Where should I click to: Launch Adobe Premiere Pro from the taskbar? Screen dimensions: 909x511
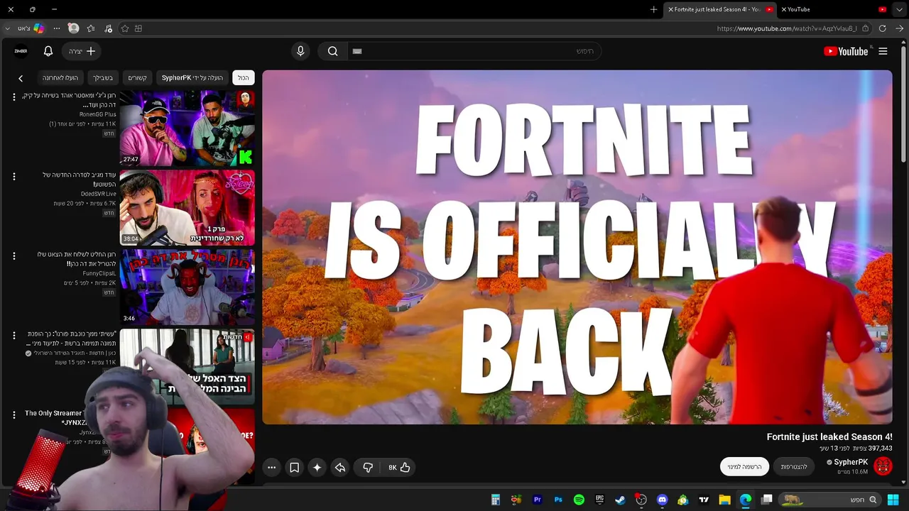538,500
